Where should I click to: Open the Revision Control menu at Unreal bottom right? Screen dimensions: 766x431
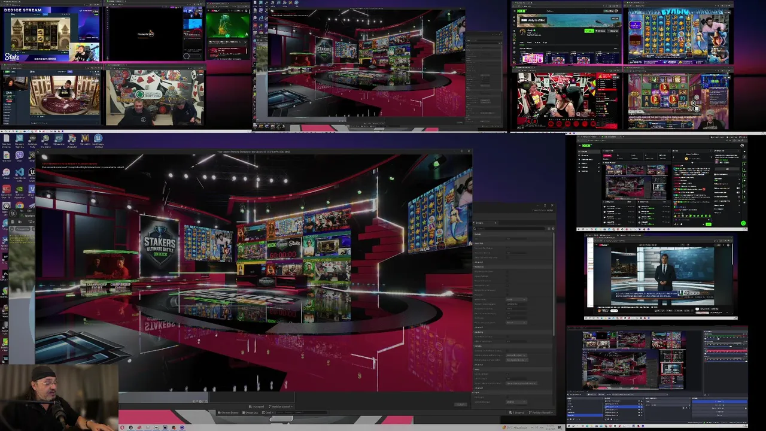pos(541,412)
